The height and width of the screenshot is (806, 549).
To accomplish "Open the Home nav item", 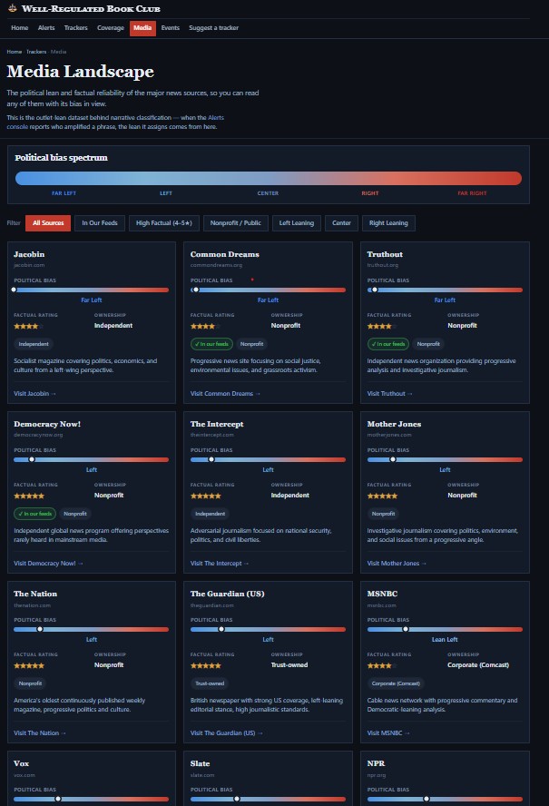I will coord(20,28).
